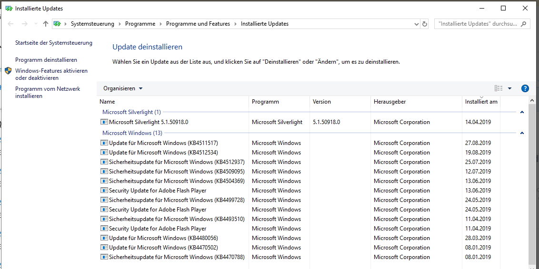Sort by the Installiert am column header

pos(481,102)
